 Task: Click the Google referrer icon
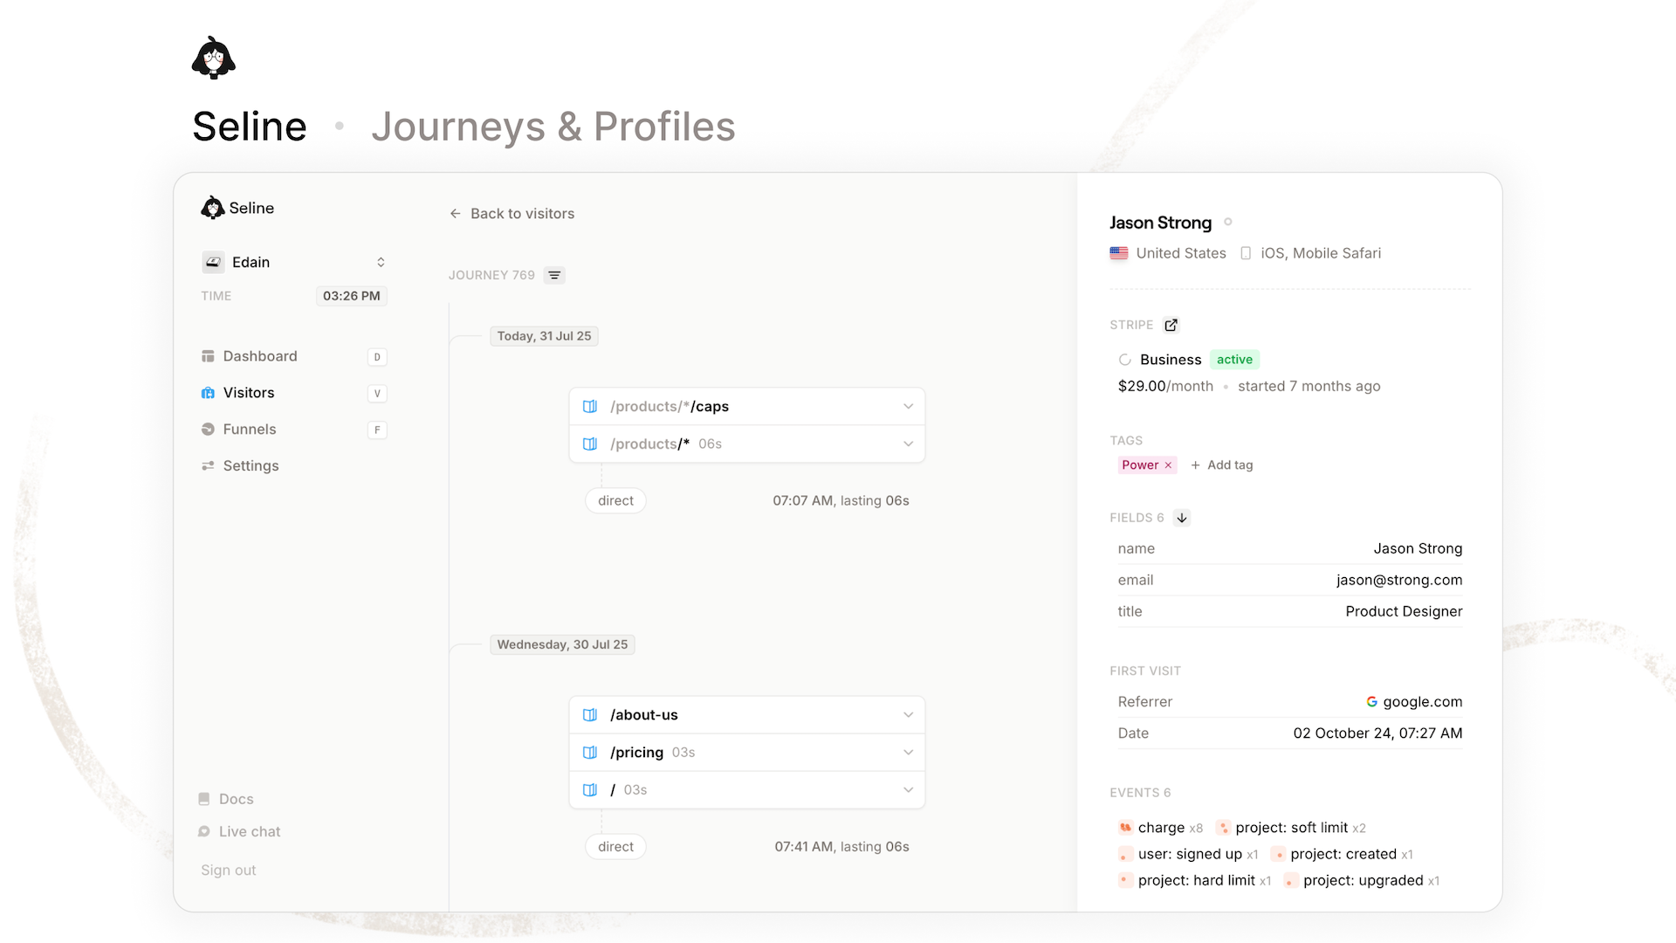(1371, 702)
